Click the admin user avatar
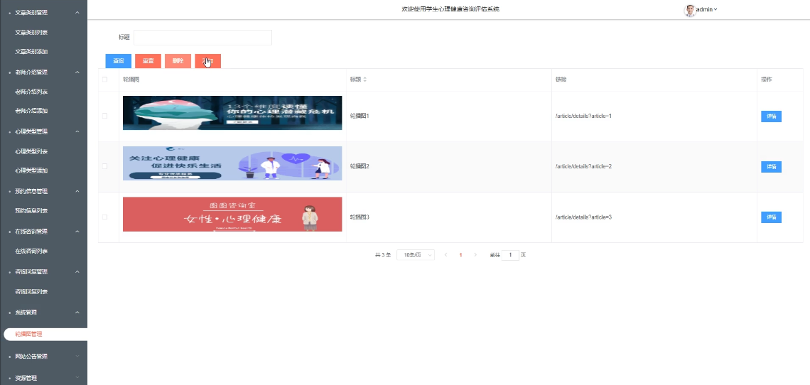 coord(690,10)
